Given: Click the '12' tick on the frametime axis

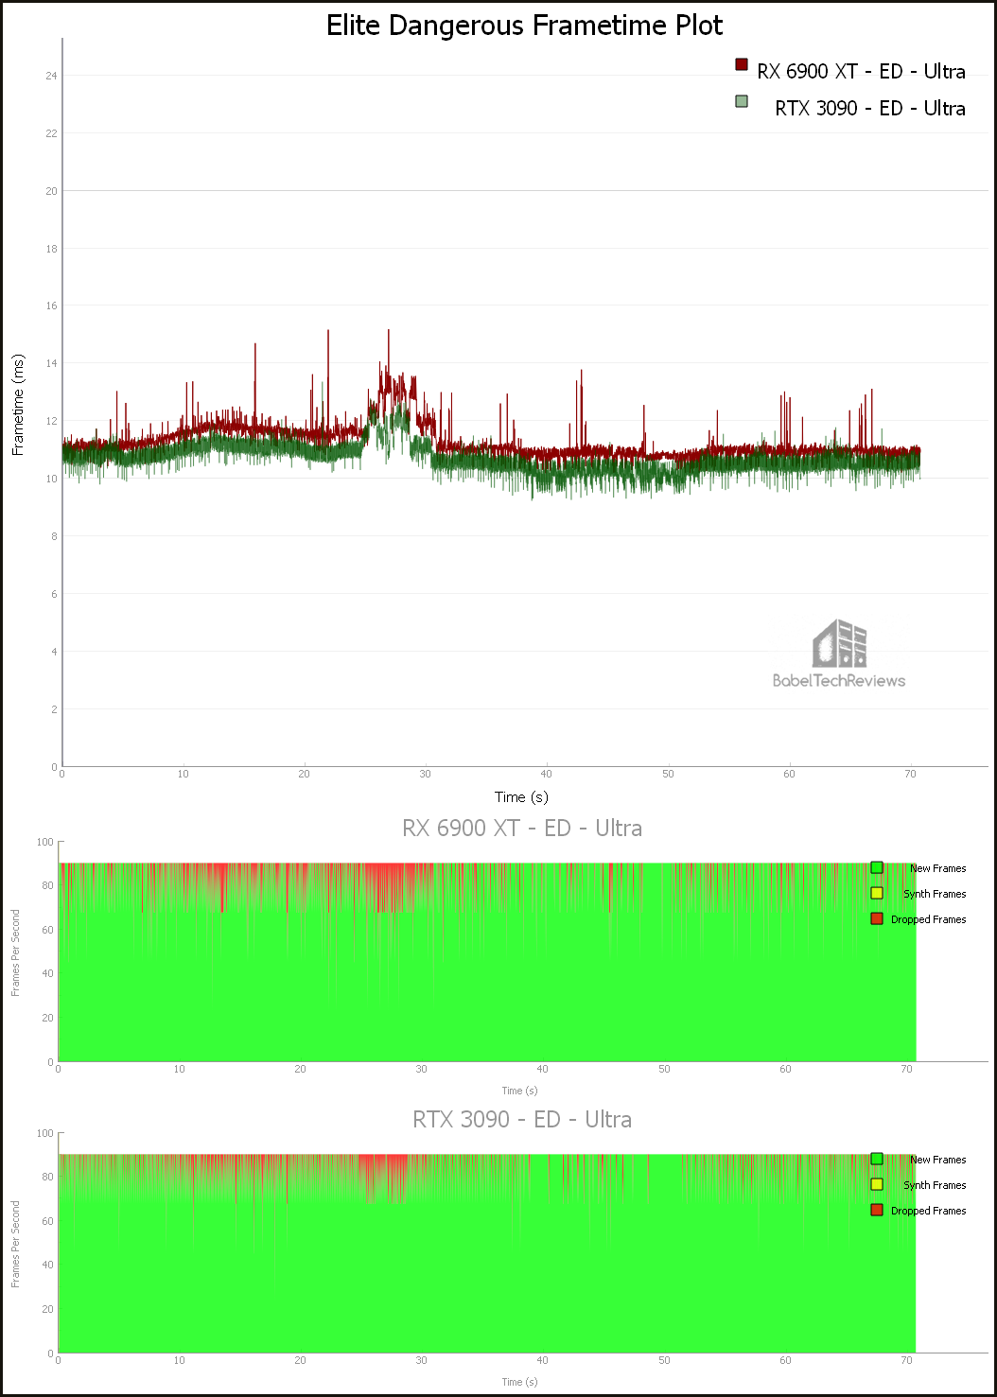Looking at the screenshot, I should (x=51, y=421).
